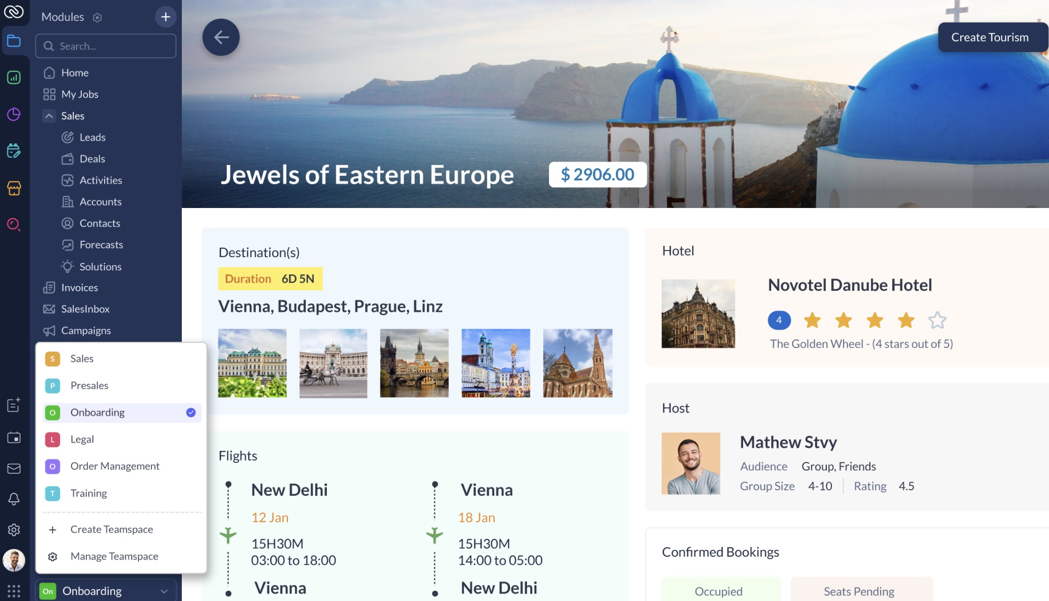Click Create Teamspace option
The width and height of the screenshot is (1049, 601).
(111, 529)
